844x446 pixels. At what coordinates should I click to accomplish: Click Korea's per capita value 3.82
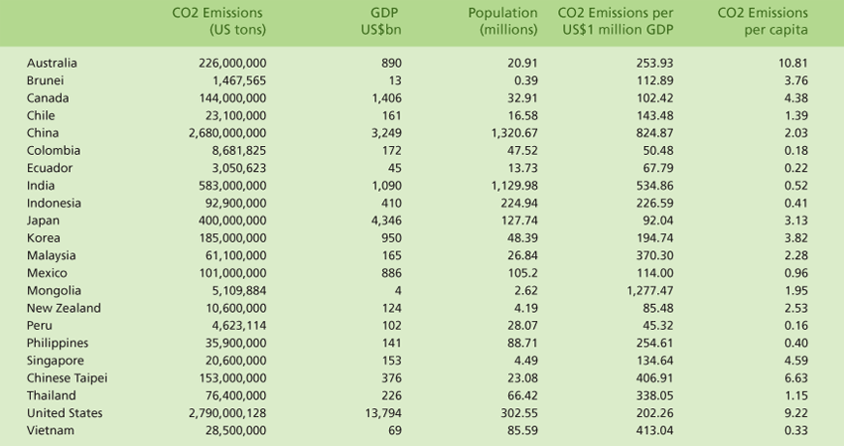click(x=796, y=238)
